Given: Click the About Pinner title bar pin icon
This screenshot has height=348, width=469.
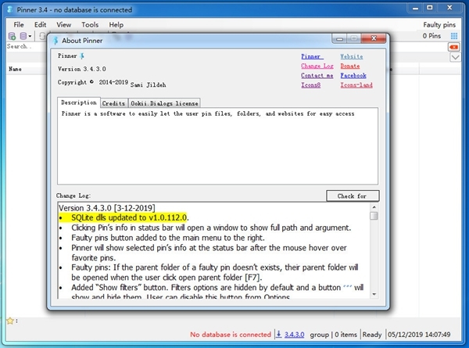Looking at the screenshot, I should coord(55,41).
